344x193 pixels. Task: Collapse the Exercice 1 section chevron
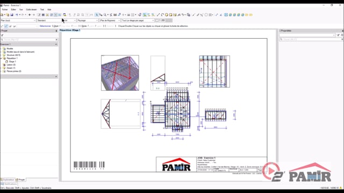point(56,44)
